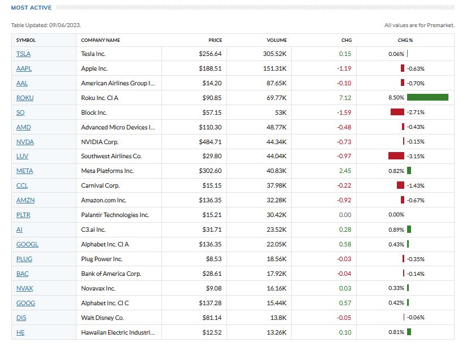Image resolution: width=462 pixels, height=351 pixels.
Task: Click the Most Active section heading
Action: coord(31,8)
